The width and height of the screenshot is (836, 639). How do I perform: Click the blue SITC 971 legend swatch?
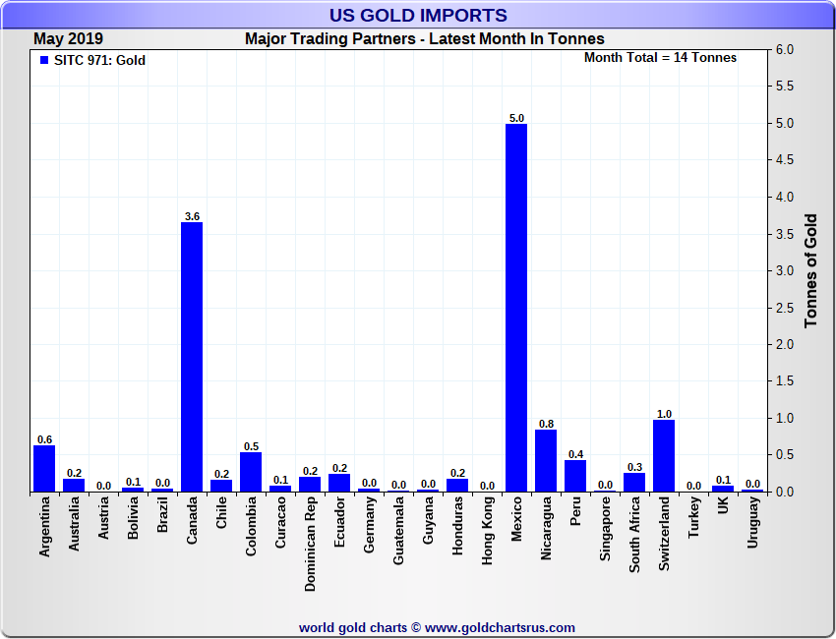[44, 60]
